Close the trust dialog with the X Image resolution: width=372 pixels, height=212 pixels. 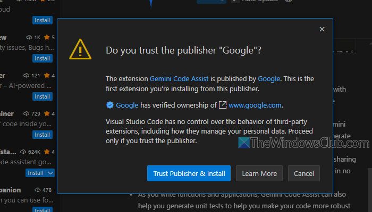[x=322, y=30]
